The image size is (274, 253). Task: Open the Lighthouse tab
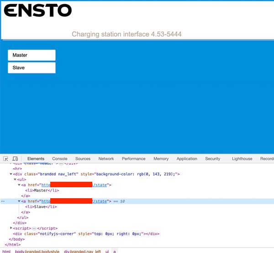(x=242, y=158)
